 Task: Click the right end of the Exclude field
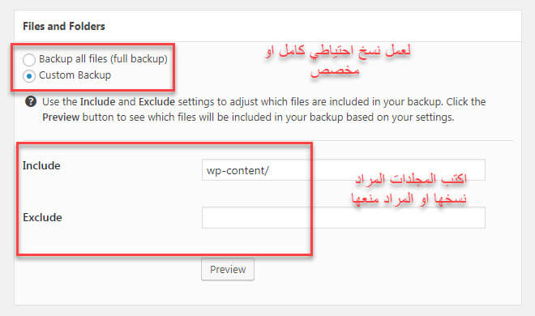click(476, 217)
